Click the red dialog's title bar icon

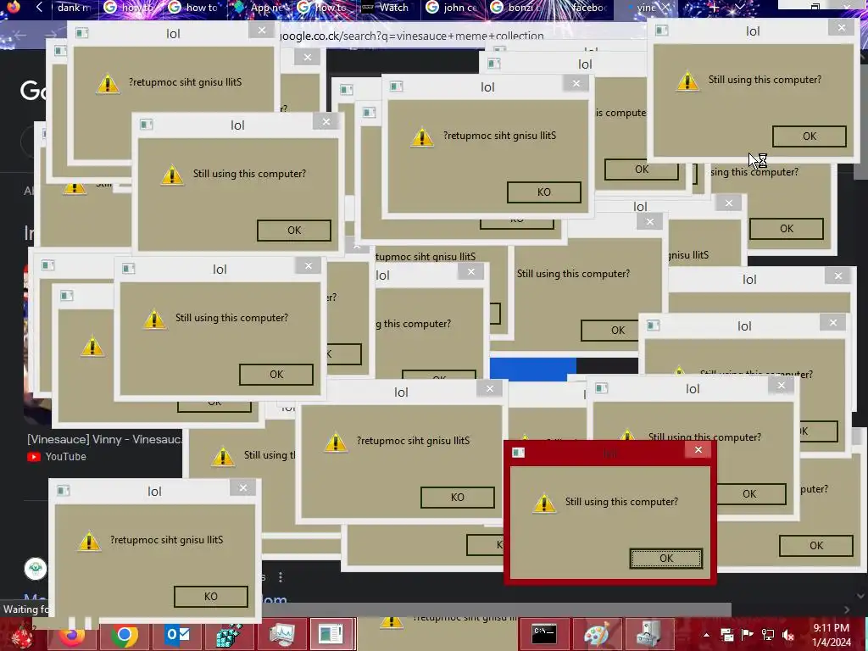click(518, 453)
